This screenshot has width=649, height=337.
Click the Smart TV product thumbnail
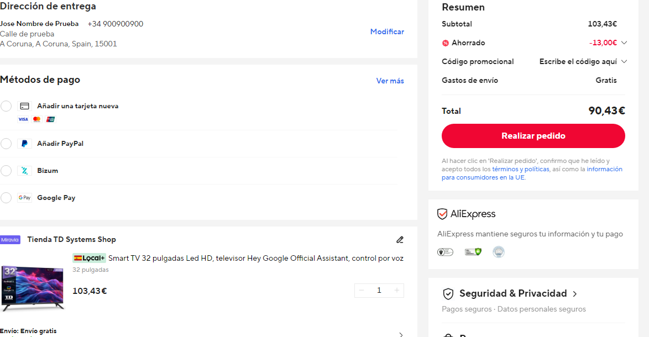coord(33,288)
